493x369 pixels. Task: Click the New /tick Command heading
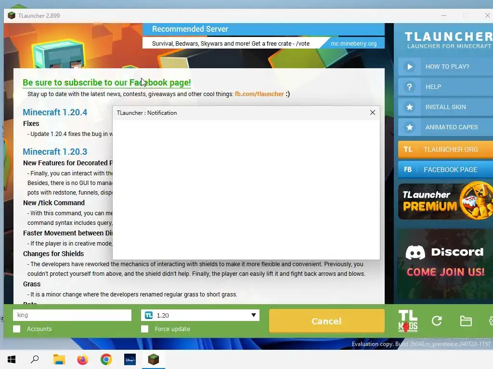(x=54, y=203)
